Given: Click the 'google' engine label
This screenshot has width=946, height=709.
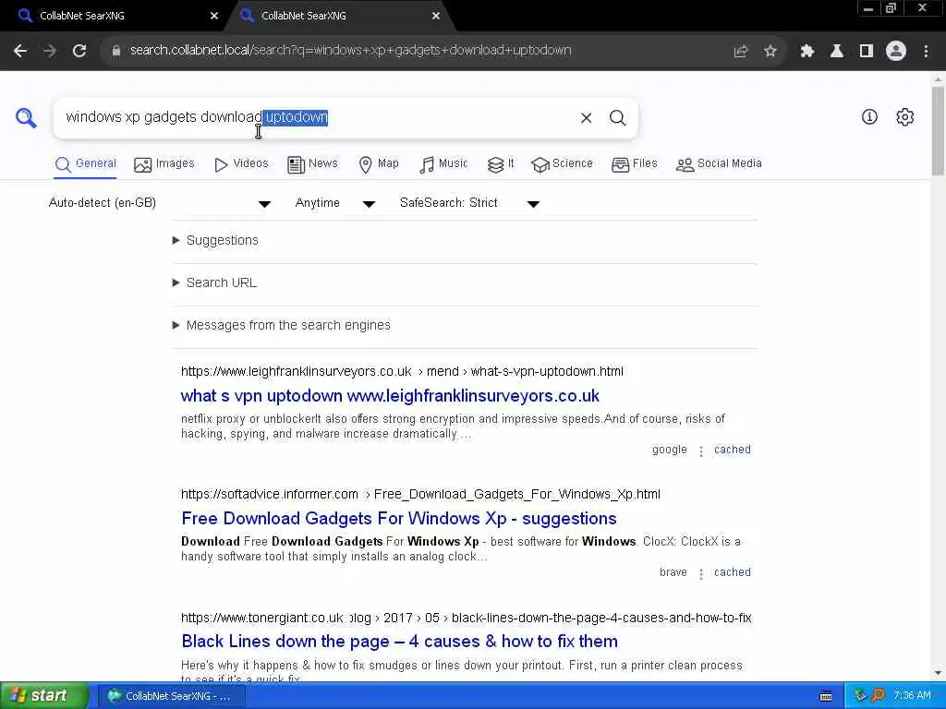Looking at the screenshot, I should coord(669,450).
